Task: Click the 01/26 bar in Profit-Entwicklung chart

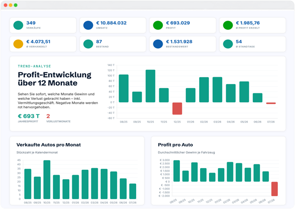Action: [x=191, y=95]
